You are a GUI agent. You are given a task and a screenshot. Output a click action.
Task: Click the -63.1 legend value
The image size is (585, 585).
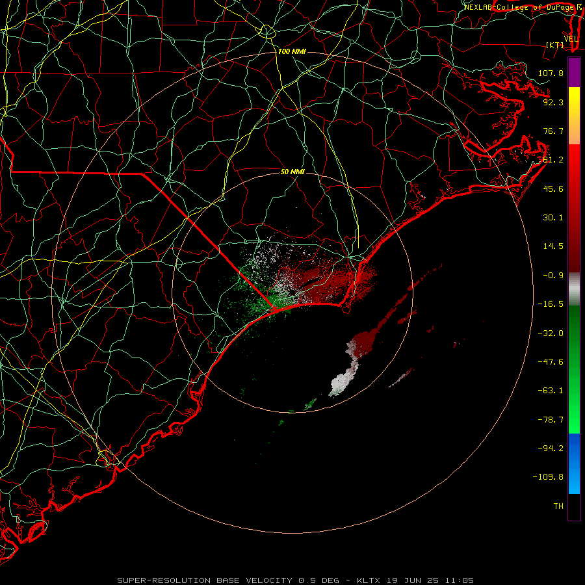point(551,391)
